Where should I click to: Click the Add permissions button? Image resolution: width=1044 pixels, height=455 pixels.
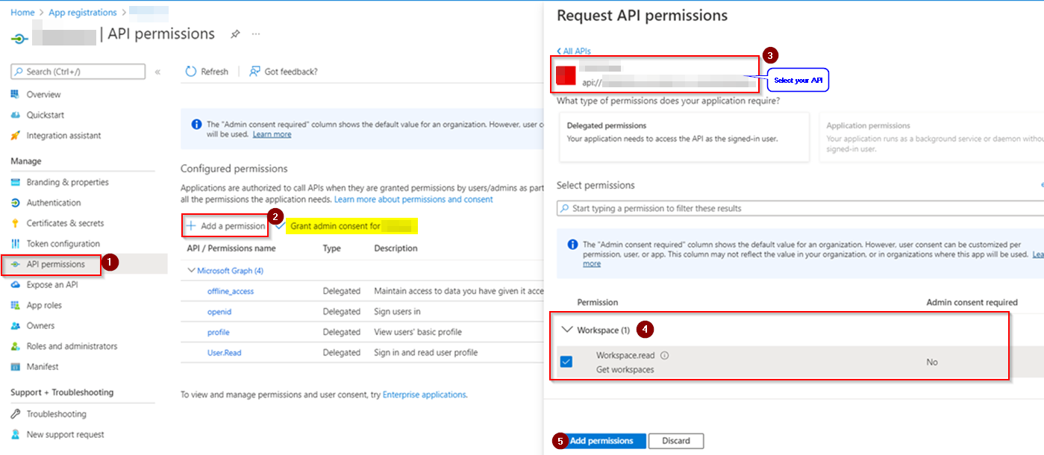(x=601, y=441)
